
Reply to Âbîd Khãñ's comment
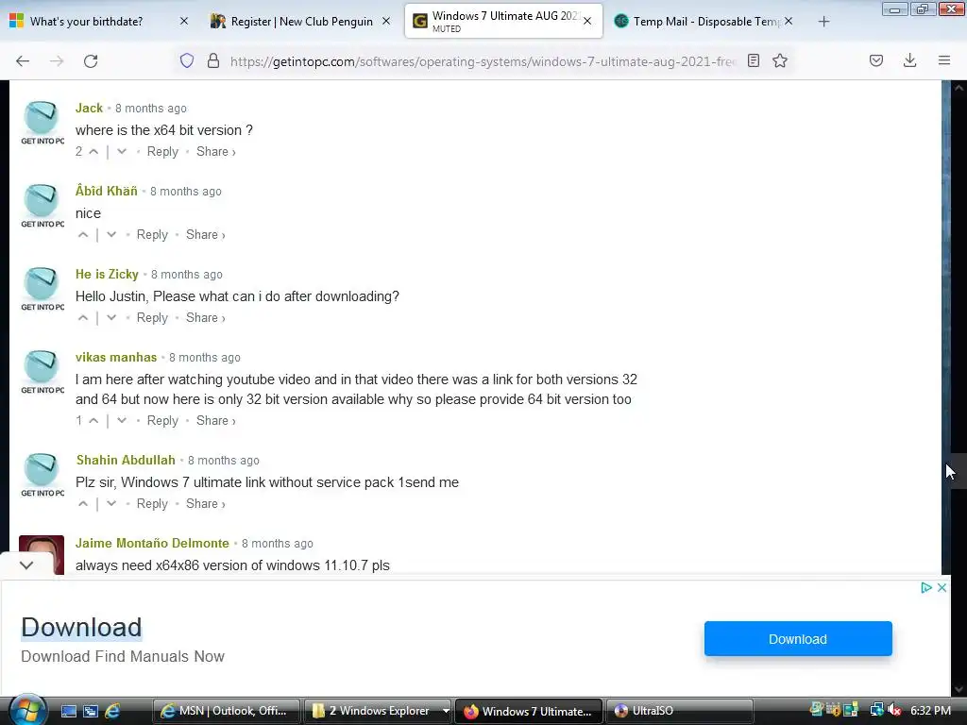point(152,235)
